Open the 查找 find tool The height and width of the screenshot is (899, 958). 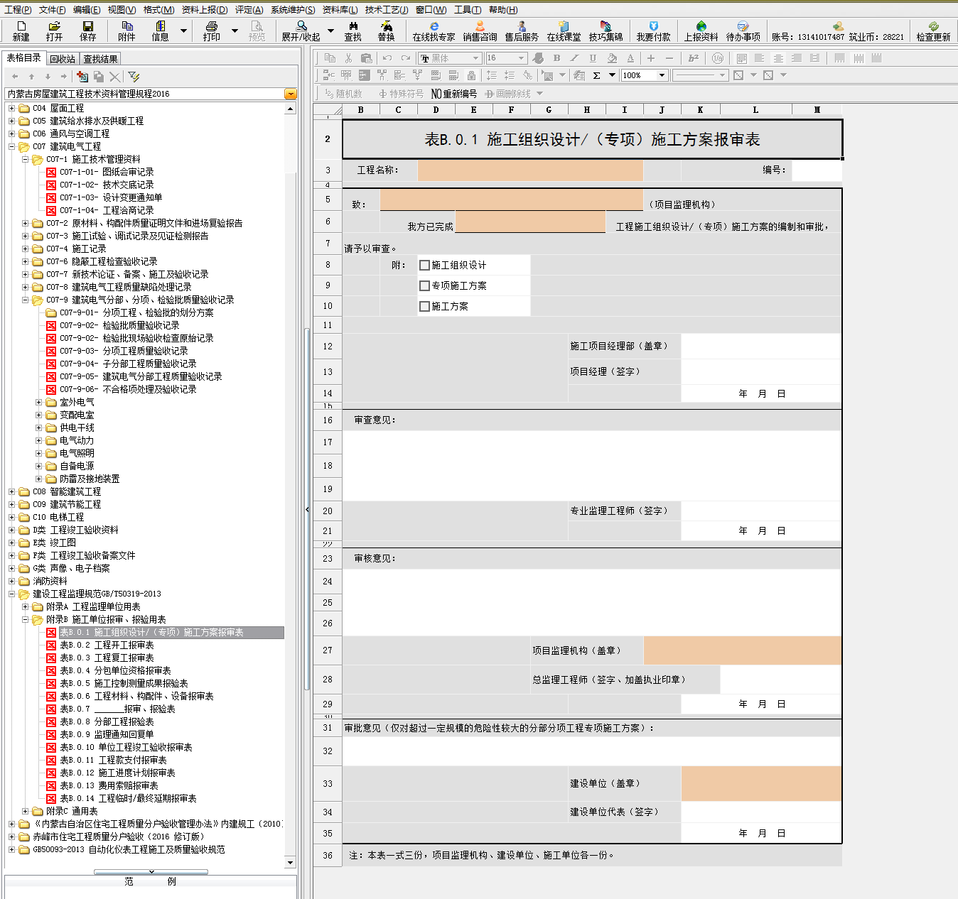pyautogui.click(x=352, y=31)
